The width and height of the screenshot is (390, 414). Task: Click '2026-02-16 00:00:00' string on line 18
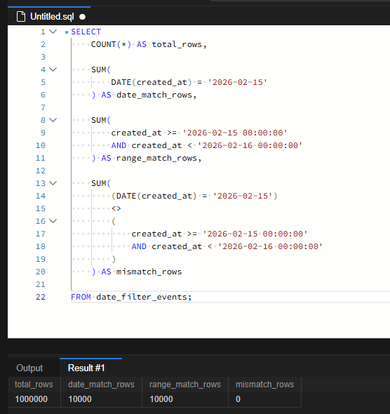point(271,246)
